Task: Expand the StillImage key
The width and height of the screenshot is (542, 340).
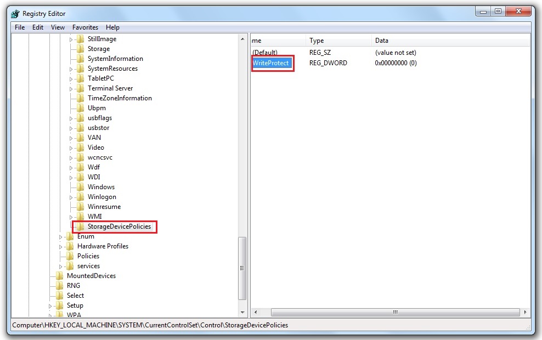Action: pyautogui.click(x=71, y=39)
